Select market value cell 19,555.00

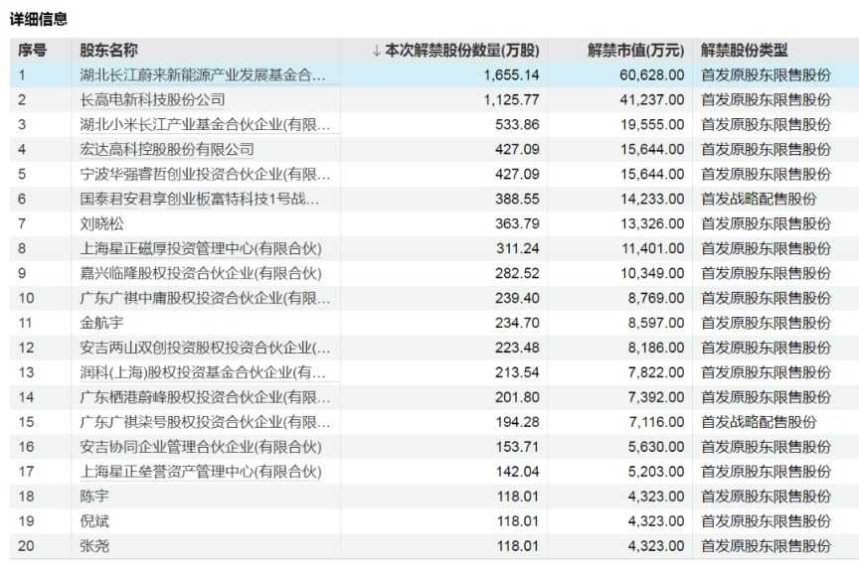[652, 124]
